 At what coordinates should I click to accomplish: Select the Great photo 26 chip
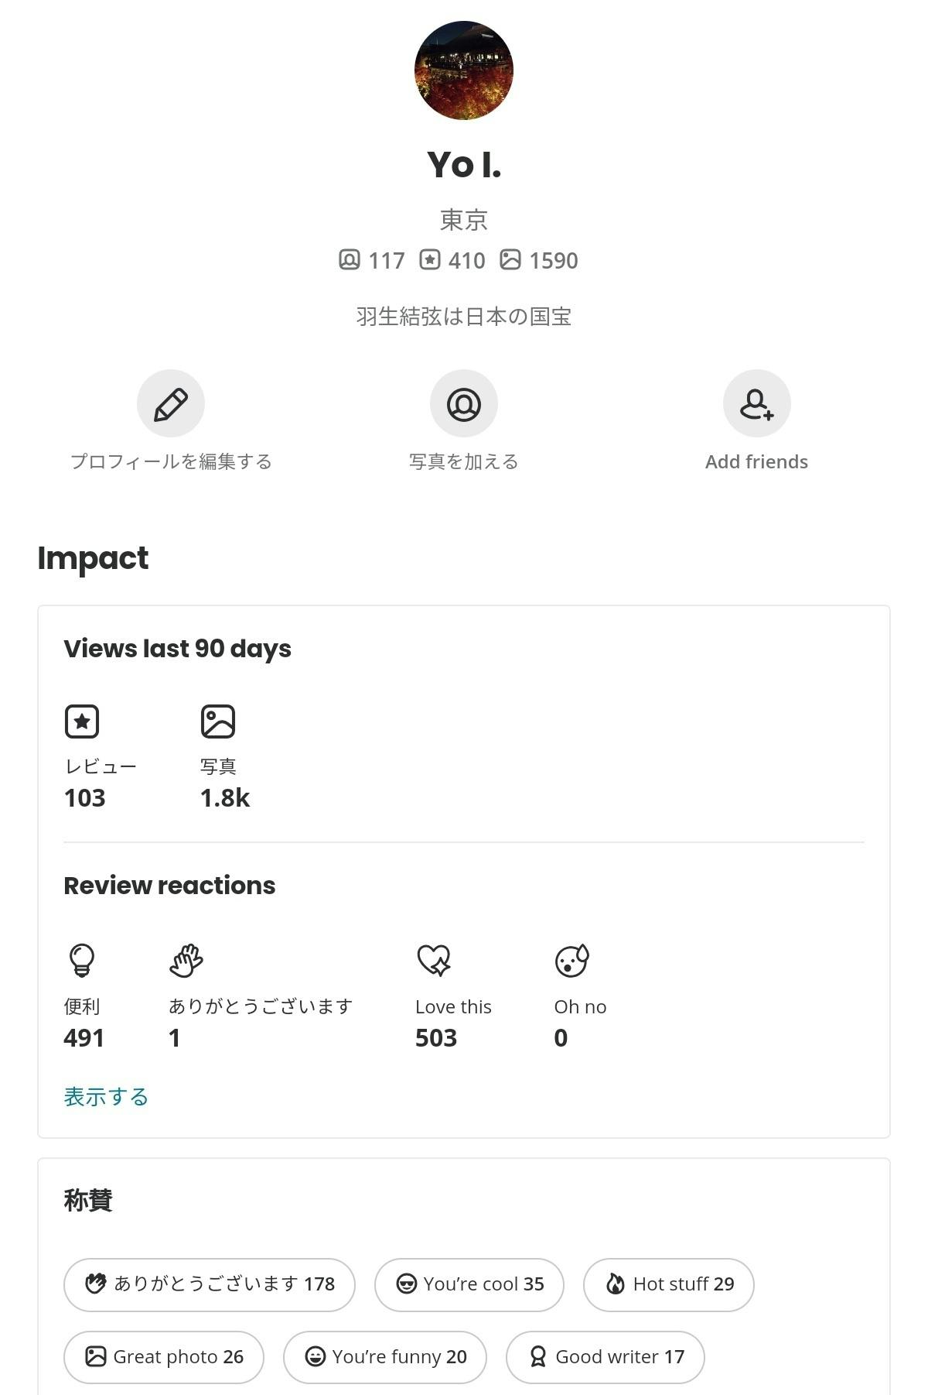[x=164, y=1356]
